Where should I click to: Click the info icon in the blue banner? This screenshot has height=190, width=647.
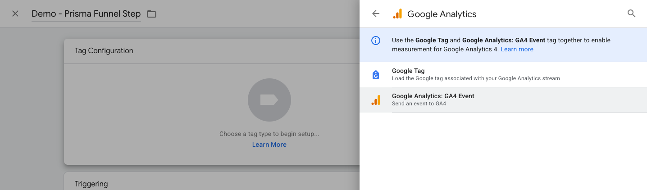tap(376, 41)
